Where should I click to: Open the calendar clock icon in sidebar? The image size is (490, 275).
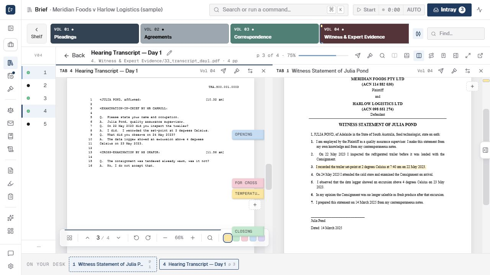point(11,76)
